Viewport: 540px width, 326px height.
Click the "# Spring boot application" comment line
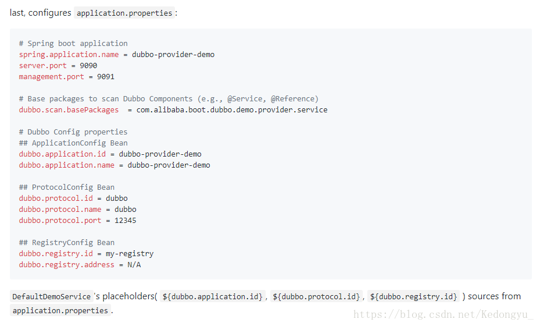point(73,43)
